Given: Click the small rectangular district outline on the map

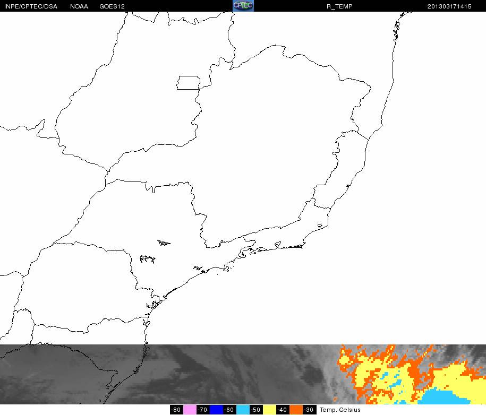Looking at the screenshot, I should tap(188, 83).
